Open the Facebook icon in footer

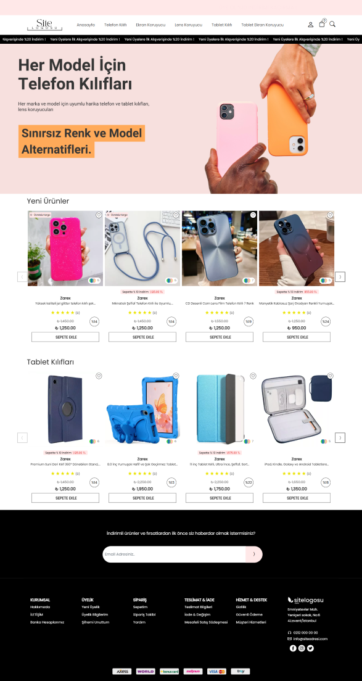(293, 648)
